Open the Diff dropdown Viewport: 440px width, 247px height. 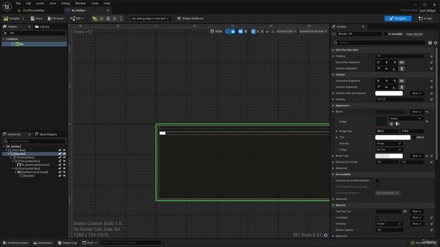click(x=77, y=19)
